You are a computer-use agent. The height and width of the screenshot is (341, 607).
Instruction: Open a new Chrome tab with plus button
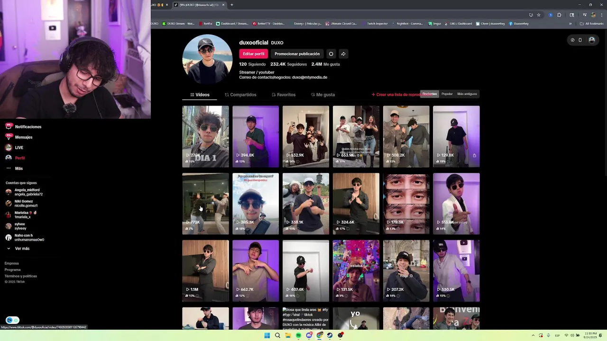231,5
